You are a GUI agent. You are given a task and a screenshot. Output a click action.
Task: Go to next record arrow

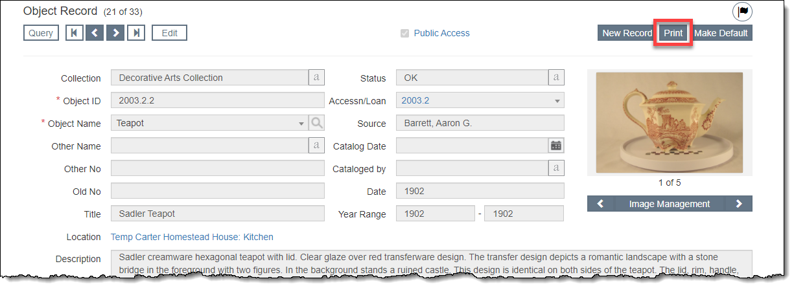pyautogui.click(x=115, y=33)
